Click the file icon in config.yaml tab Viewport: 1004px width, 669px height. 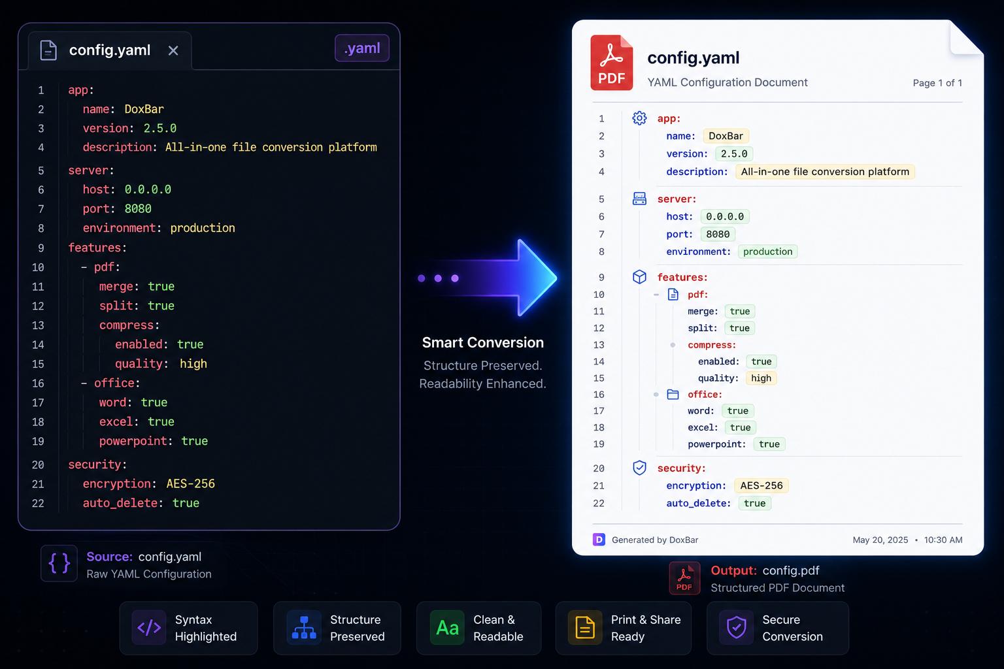pyautogui.click(x=48, y=50)
